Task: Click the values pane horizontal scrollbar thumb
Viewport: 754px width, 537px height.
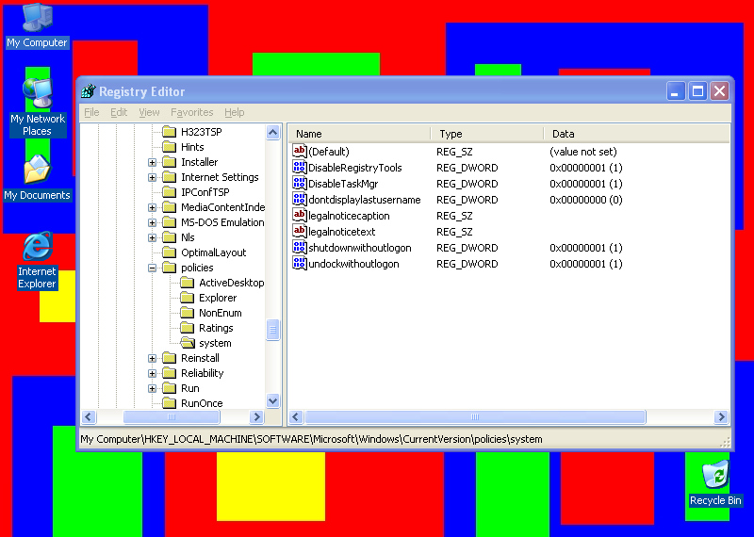Action: (x=475, y=416)
